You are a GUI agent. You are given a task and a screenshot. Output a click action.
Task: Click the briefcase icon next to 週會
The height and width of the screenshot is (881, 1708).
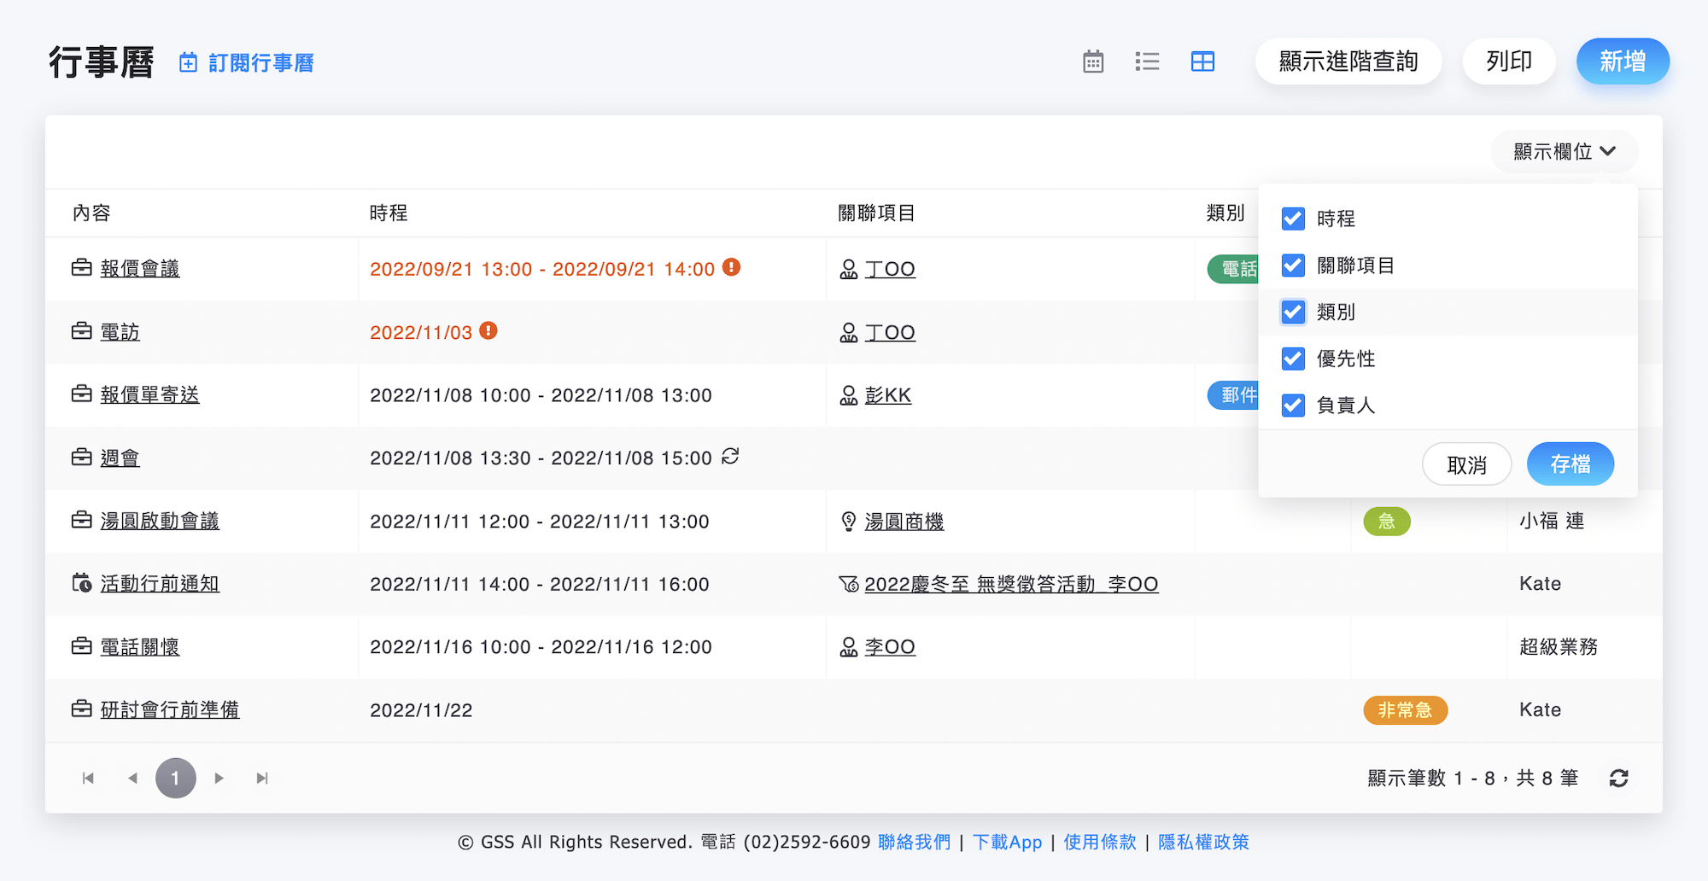click(82, 458)
